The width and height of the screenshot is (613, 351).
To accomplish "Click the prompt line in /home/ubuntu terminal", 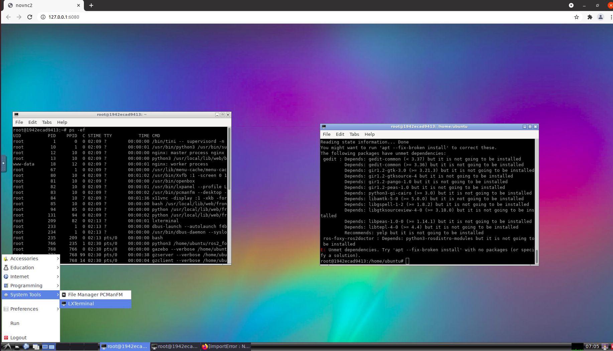I will click(x=427, y=261).
